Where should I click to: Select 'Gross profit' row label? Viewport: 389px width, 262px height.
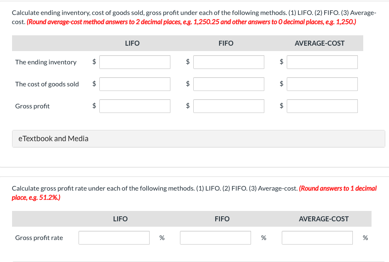[32, 106]
